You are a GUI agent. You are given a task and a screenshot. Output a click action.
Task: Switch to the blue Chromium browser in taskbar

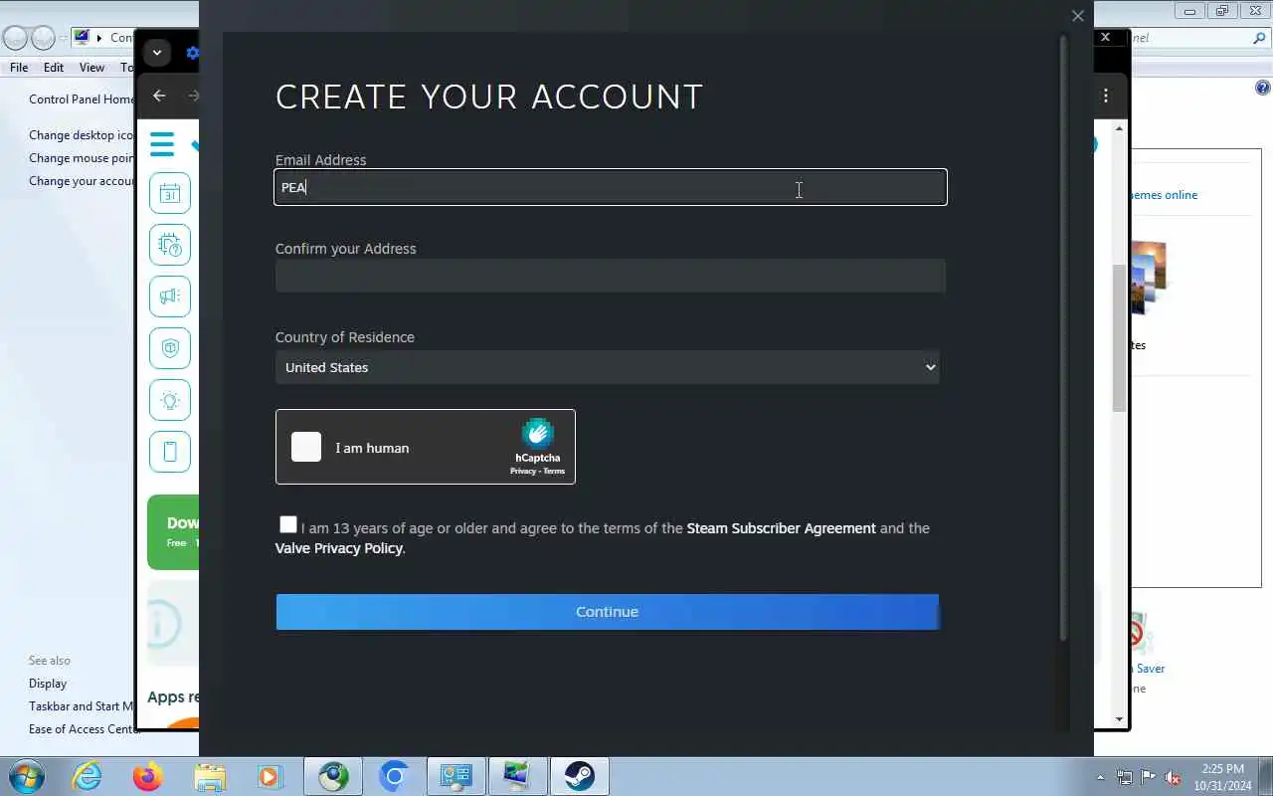[395, 776]
